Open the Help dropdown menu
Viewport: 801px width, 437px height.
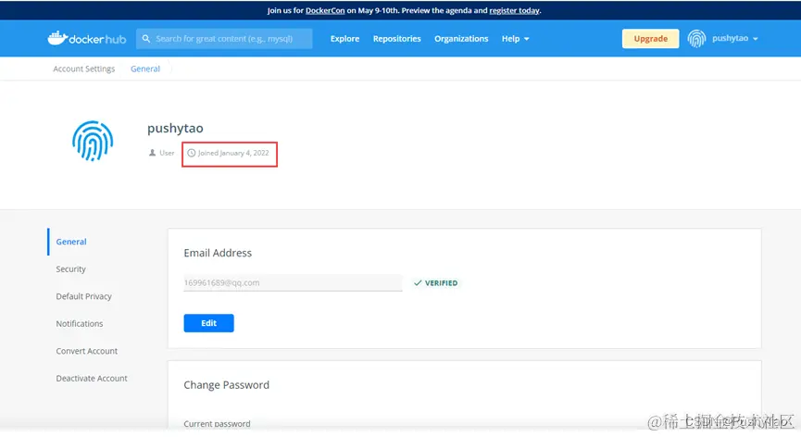click(515, 39)
